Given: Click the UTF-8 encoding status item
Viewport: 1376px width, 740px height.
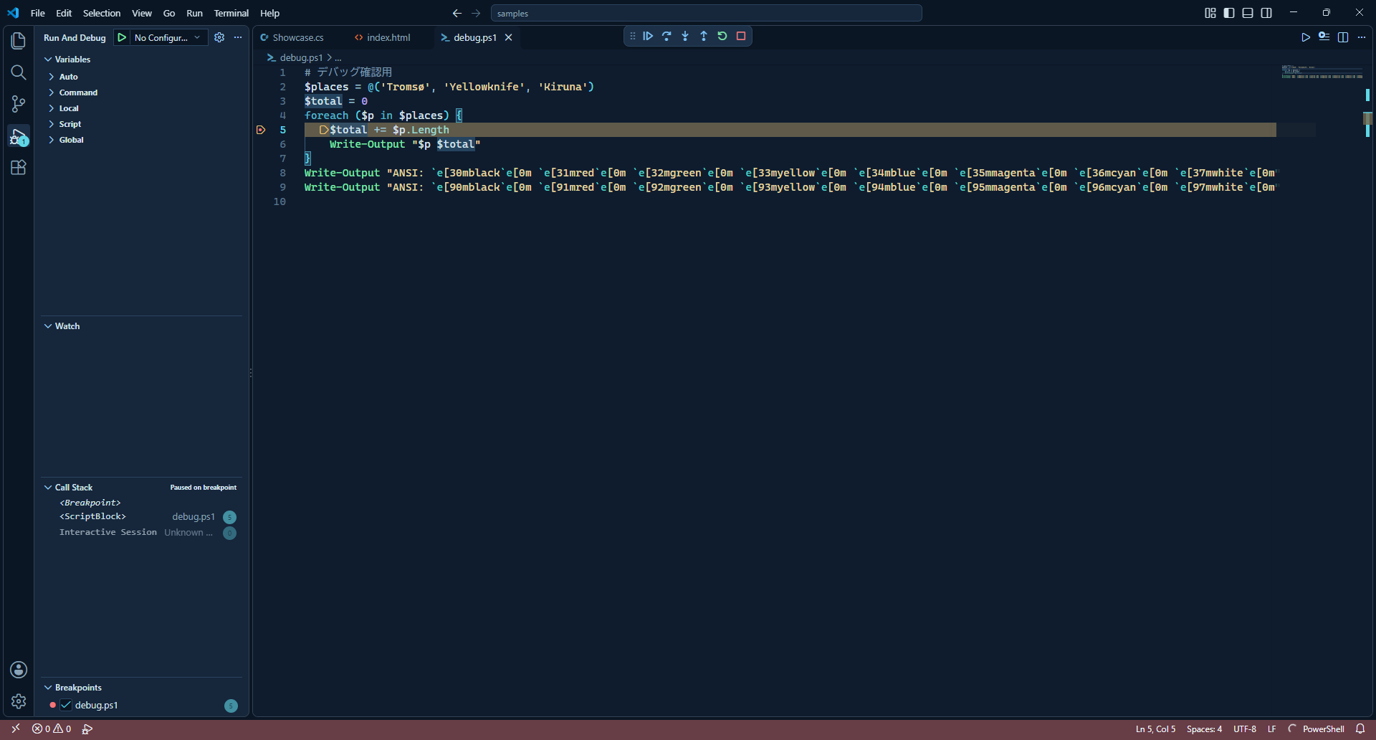Looking at the screenshot, I should pyautogui.click(x=1245, y=729).
